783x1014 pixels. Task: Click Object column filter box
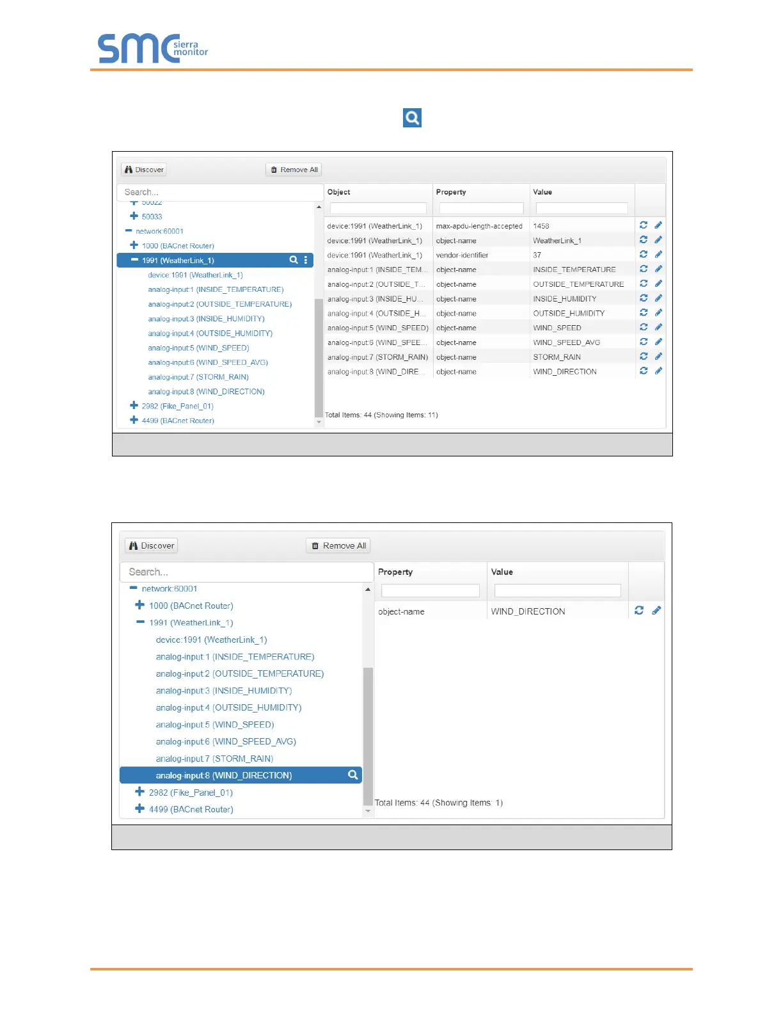pos(378,208)
